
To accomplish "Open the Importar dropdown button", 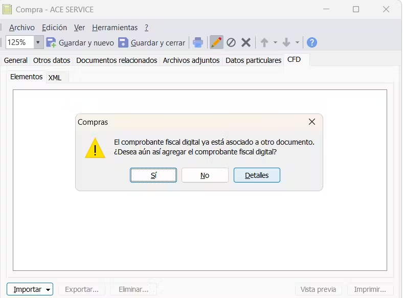I will pos(30,289).
